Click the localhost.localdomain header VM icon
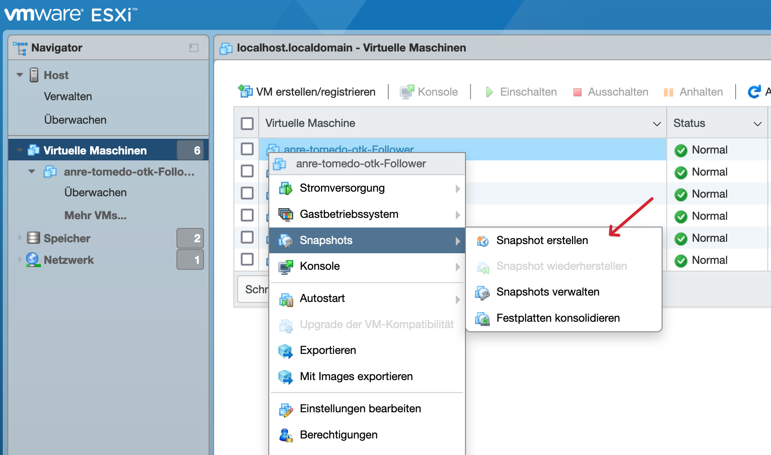Viewport: 771px width, 455px height. pyautogui.click(x=226, y=48)
